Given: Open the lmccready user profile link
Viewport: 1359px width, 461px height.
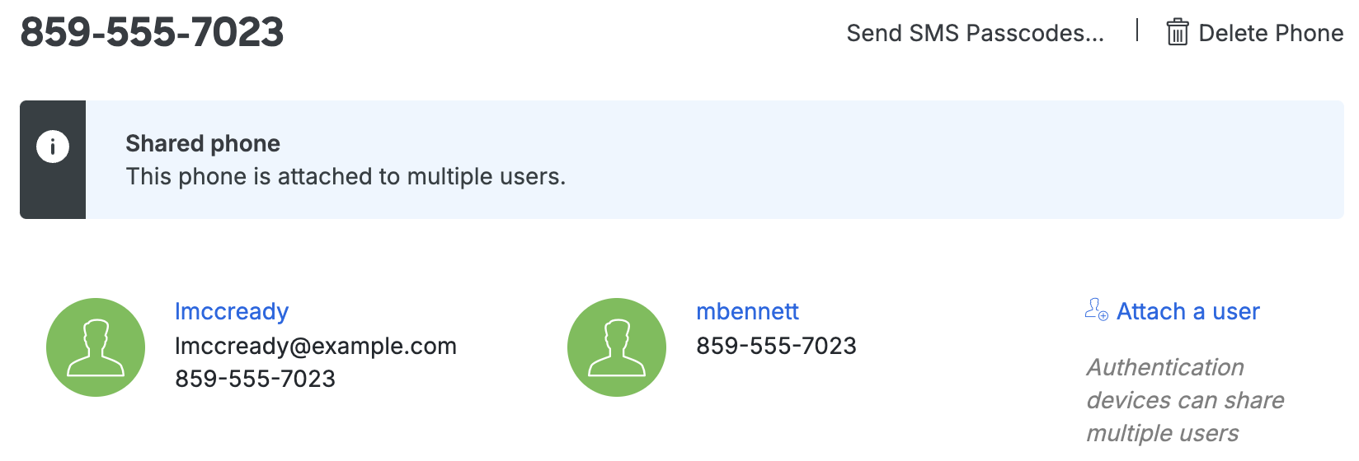Looking at the screenshot, I should tap(232, 311).
